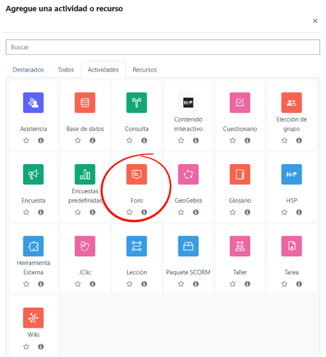
Task: Add the Wiki activity
Action: (33, 318)
